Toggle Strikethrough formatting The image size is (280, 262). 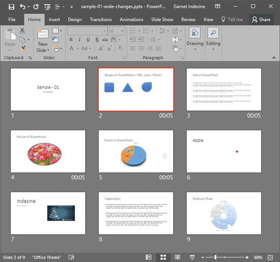(105, 40)
